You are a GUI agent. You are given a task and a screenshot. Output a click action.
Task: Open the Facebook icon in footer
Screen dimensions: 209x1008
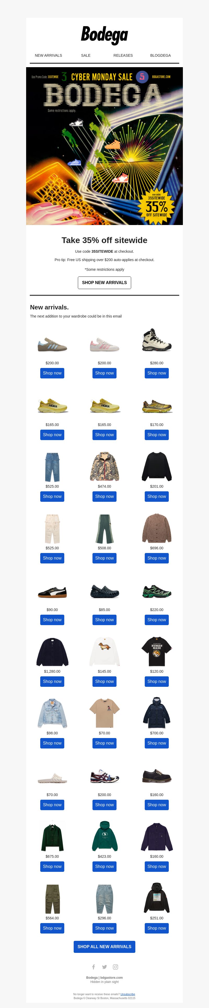pyautogui.click(x=94, y=967)
